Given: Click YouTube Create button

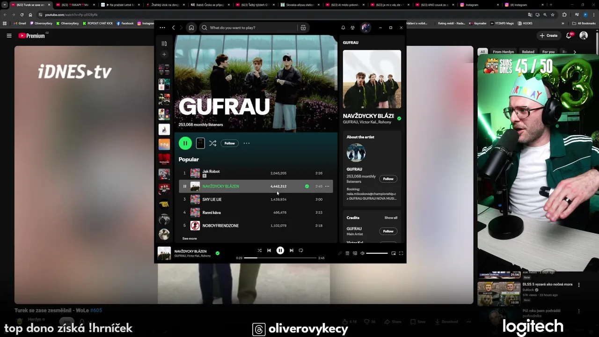Looking at the screenshot, I should click(x=548, y=36).
